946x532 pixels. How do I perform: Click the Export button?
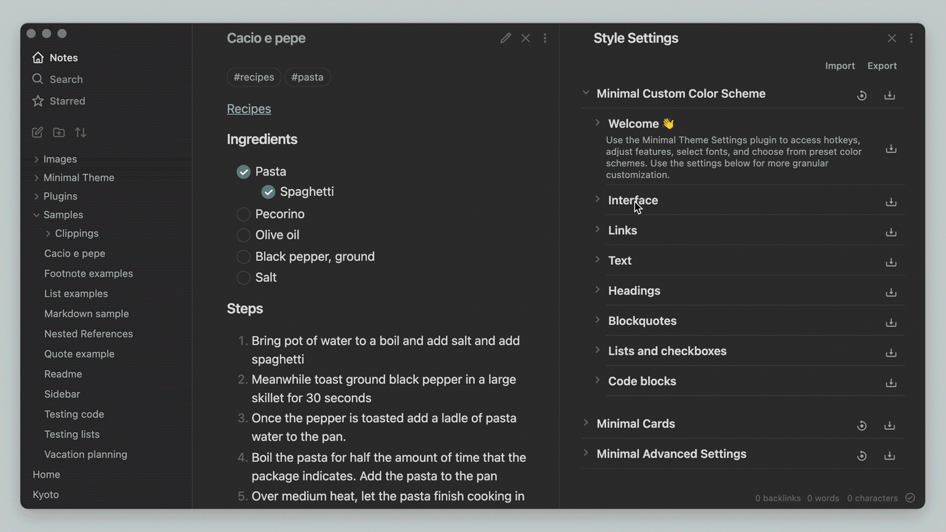pos(882,66)
